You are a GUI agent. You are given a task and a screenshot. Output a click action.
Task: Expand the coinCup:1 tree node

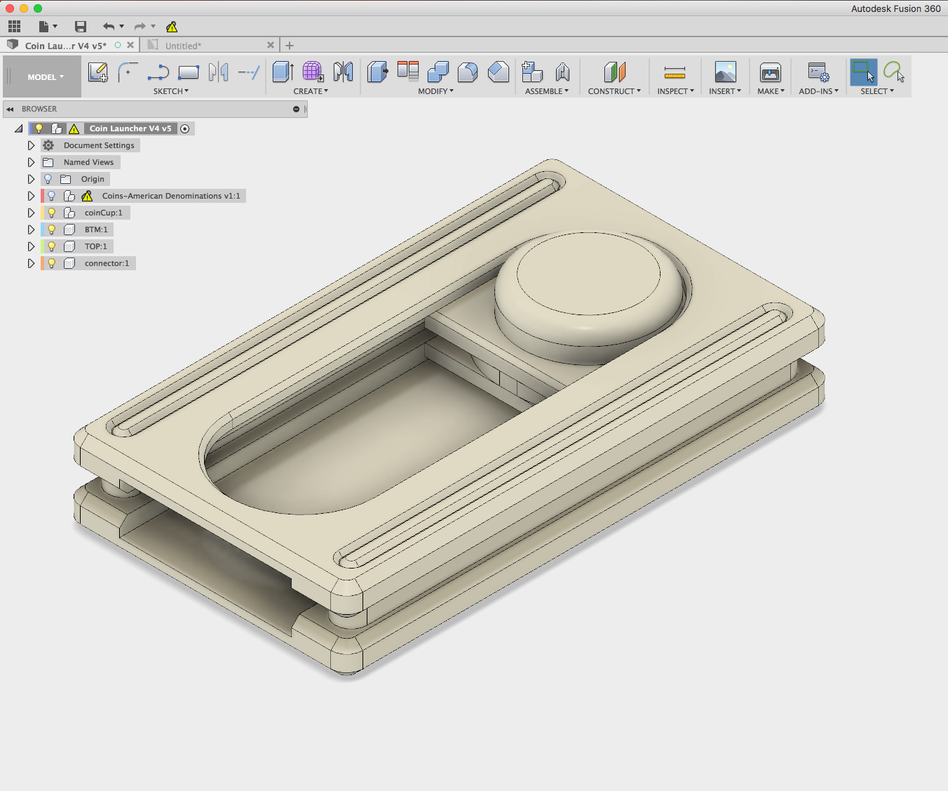point(31,213)
